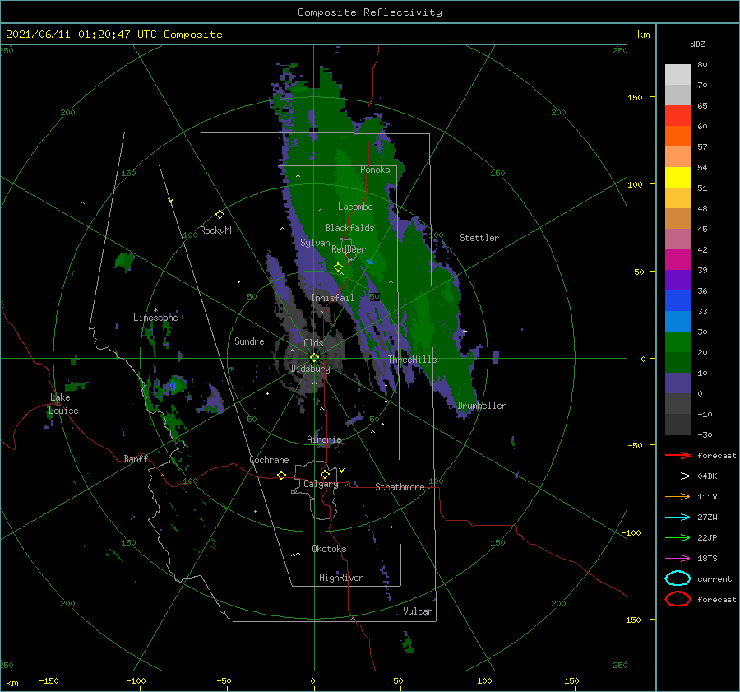Select the bright yellow 51-54 dBZ swatch
Screen dimensions: 740x692
[678, 178]
